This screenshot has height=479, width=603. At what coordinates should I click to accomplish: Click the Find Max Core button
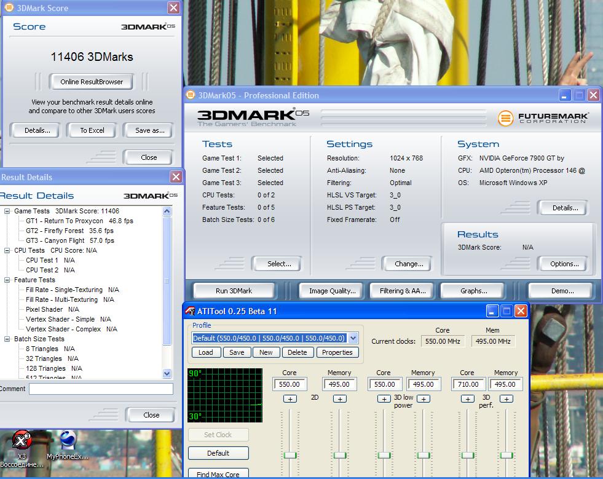(218, 474)
